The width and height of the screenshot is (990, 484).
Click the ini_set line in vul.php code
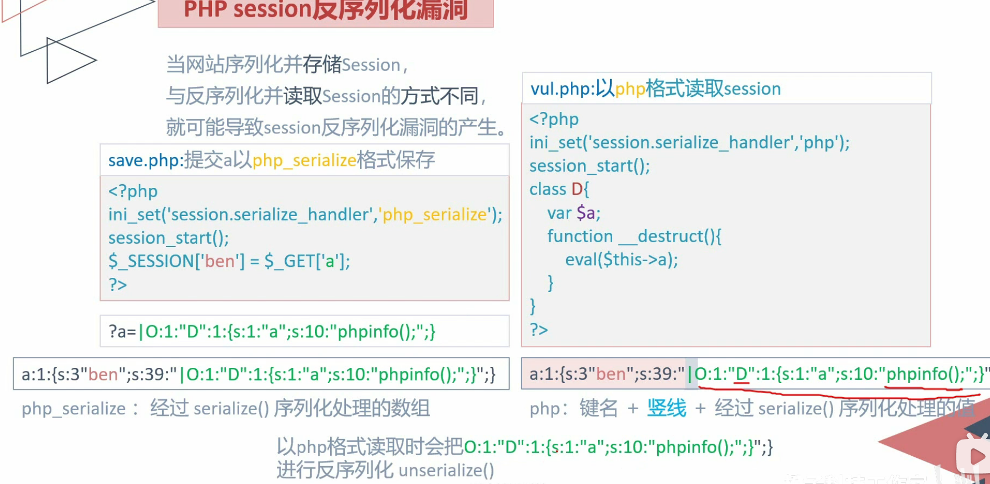coord(689,142)
